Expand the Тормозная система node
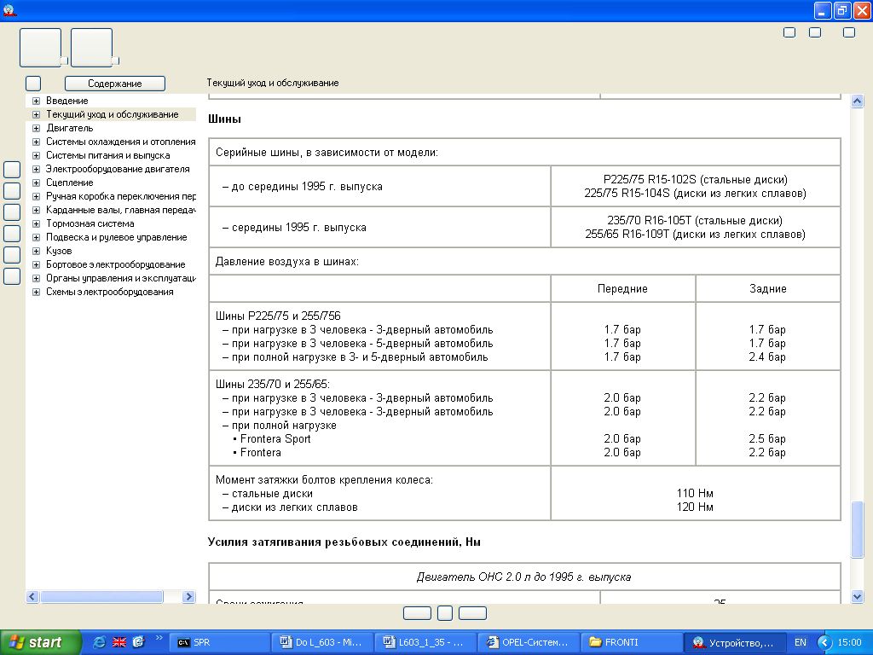 pos(36,223)
